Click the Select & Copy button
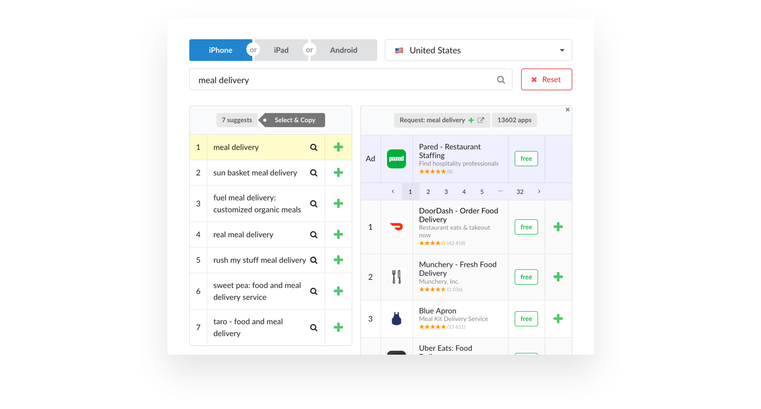This screenshot has width=761, height=409. click(294, 120)
